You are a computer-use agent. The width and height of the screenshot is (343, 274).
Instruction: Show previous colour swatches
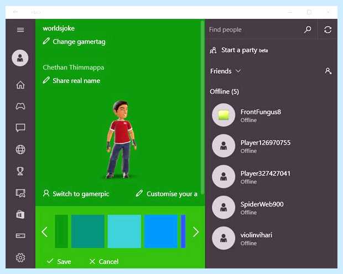point(45,232)
